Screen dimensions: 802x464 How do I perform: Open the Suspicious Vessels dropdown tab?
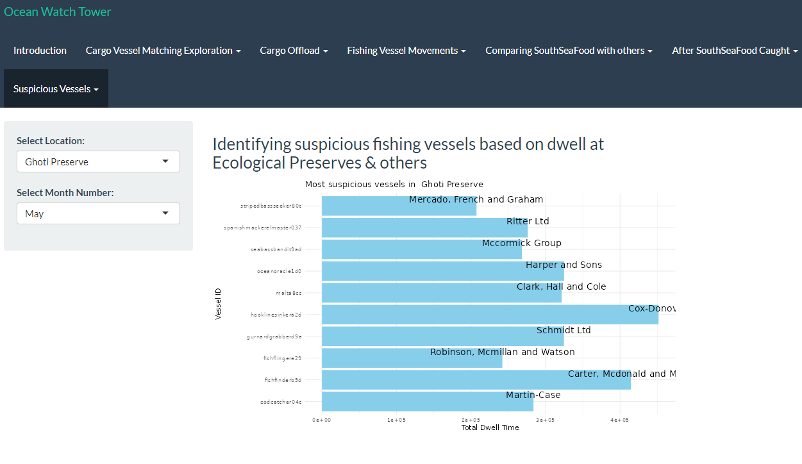(56, 88)
